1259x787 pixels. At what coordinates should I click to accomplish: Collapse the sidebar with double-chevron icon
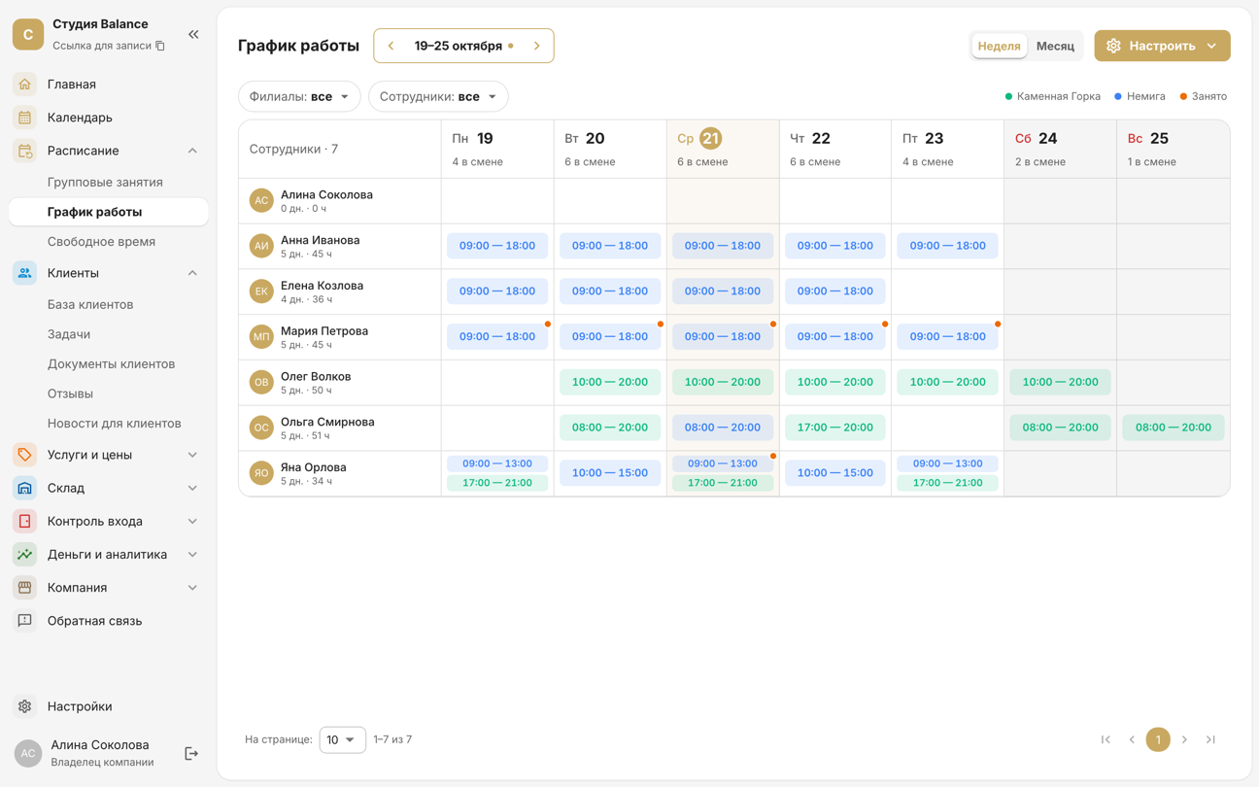tap(193, 34)
